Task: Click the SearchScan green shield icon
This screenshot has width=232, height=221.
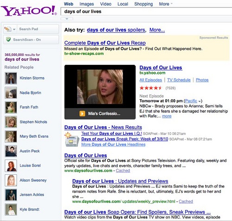Action: tap(8, 39)
